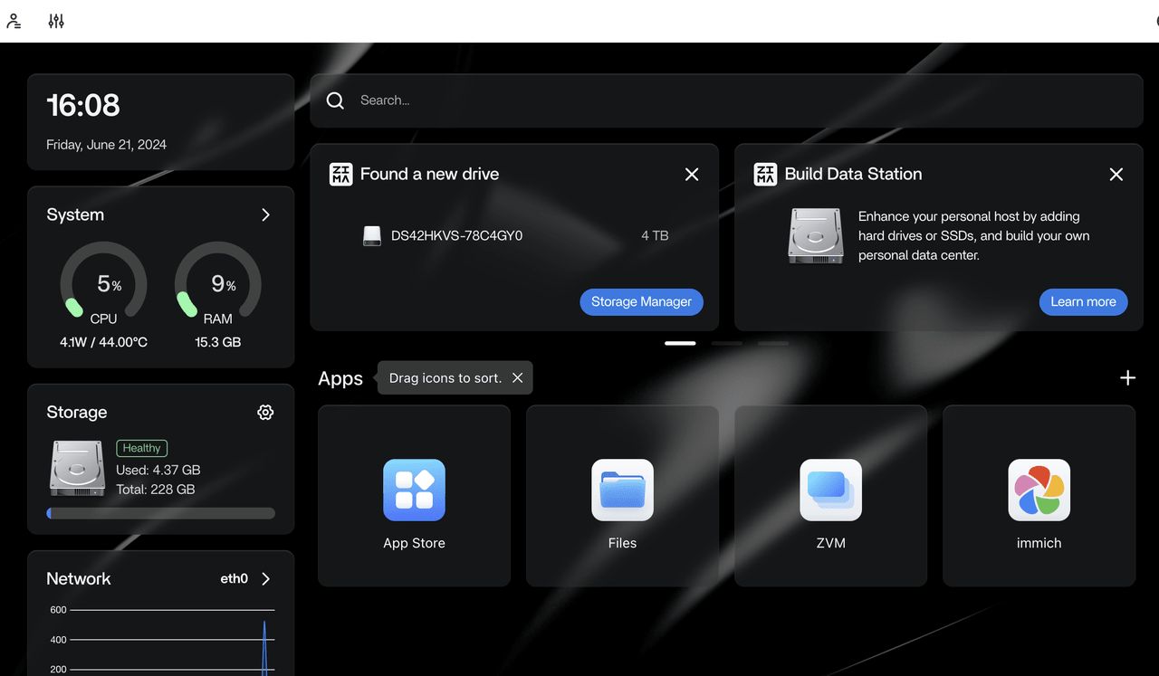Open the App Store app
The width and height of the screenshot is (1159, 676).
[414, 490]
